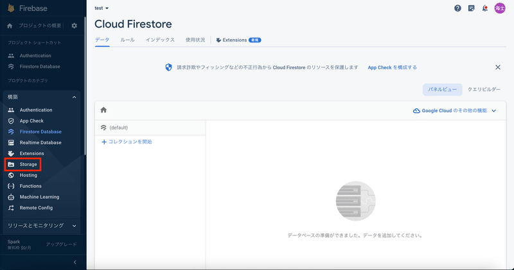Open the notifications bell
The height and width of the screenshot is (270, 514).
[x=485, y=8]
